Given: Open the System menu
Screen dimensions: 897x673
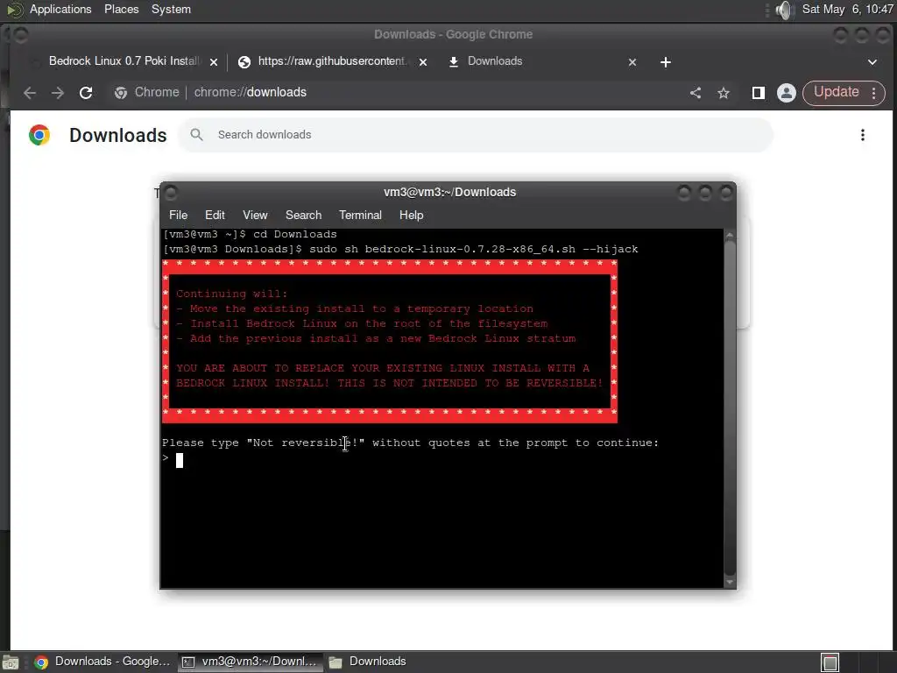Looking at the screenshot, I should coord(171,9).
